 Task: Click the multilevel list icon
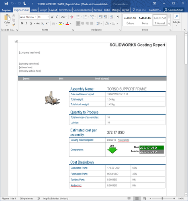[x=92, y=17]
